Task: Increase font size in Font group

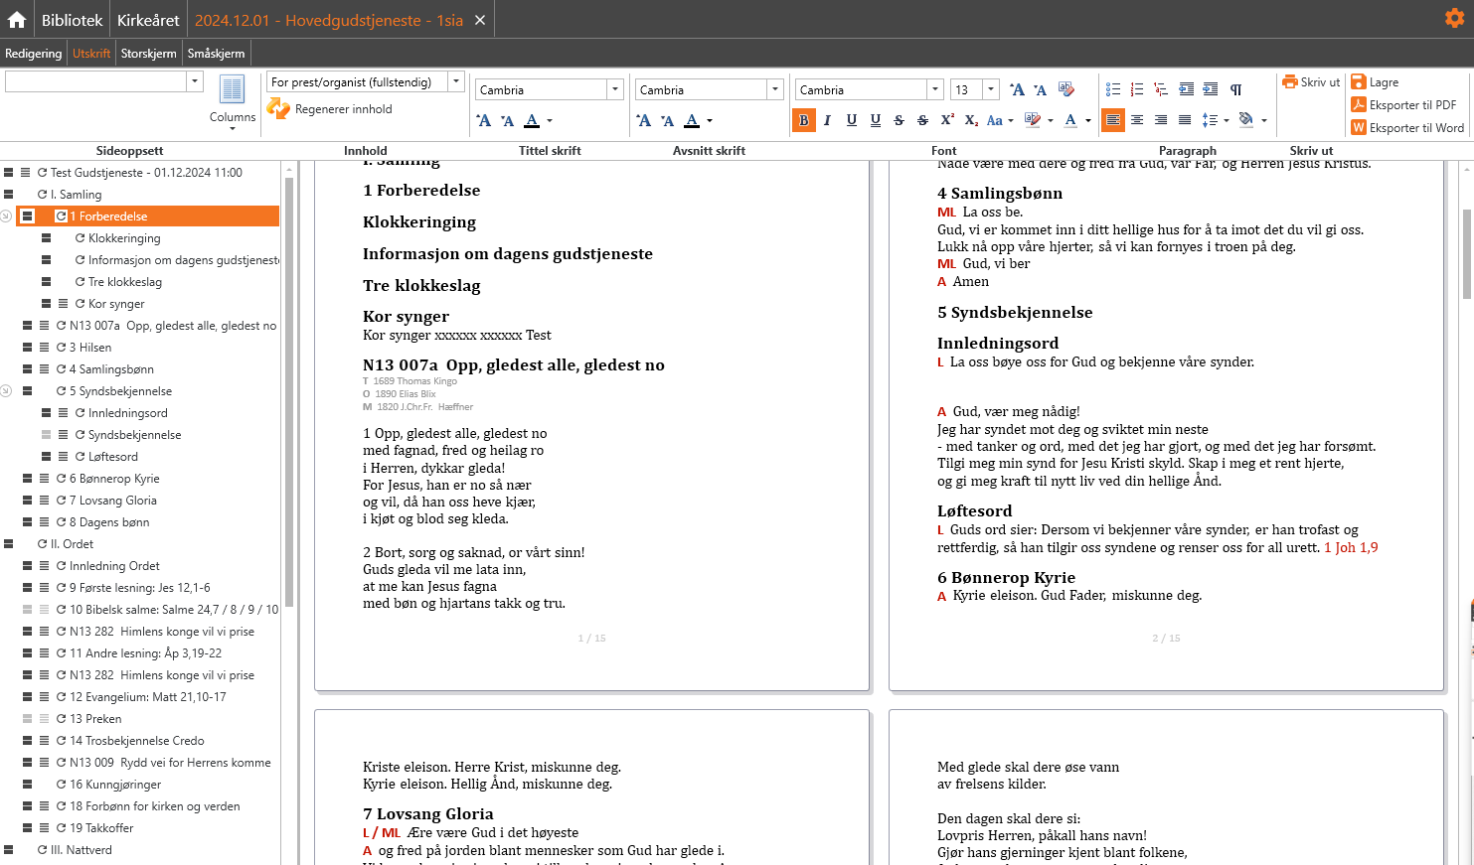Action: 1017,89
